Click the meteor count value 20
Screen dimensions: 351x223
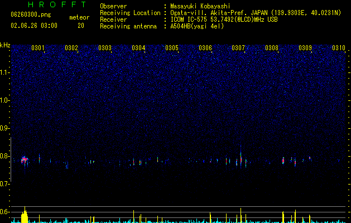pos(81,26)
